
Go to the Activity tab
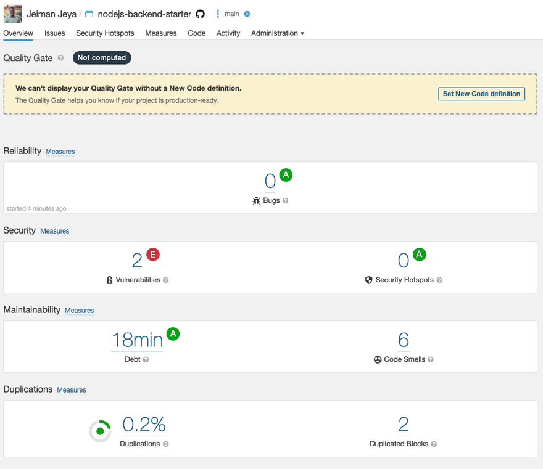click(228, 33)
